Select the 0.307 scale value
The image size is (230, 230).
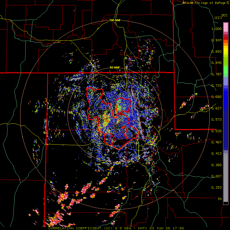coord(216,176)
